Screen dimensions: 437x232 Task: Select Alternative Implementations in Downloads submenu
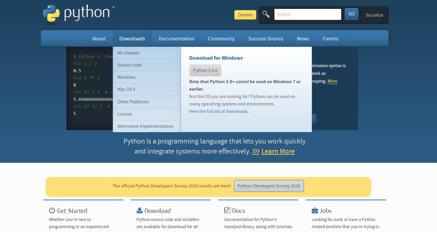[x=147, y=126]
